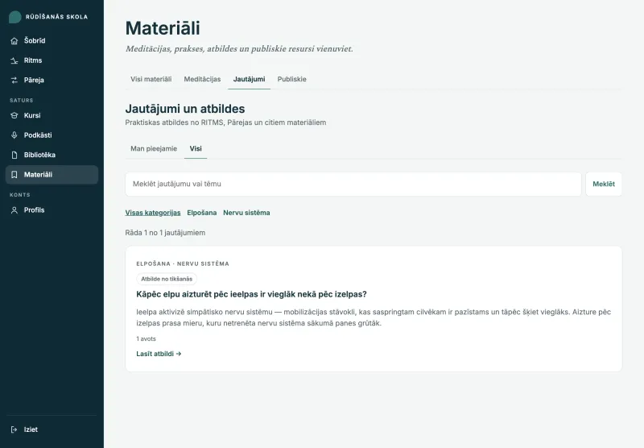Focus the Meklēt jautājumu vai tēmu field
This screenshot has height=448, width=644.
[353, 185]
